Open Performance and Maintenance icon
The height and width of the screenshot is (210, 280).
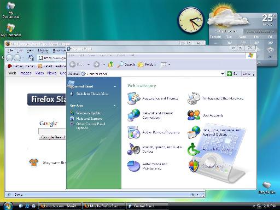133,166
